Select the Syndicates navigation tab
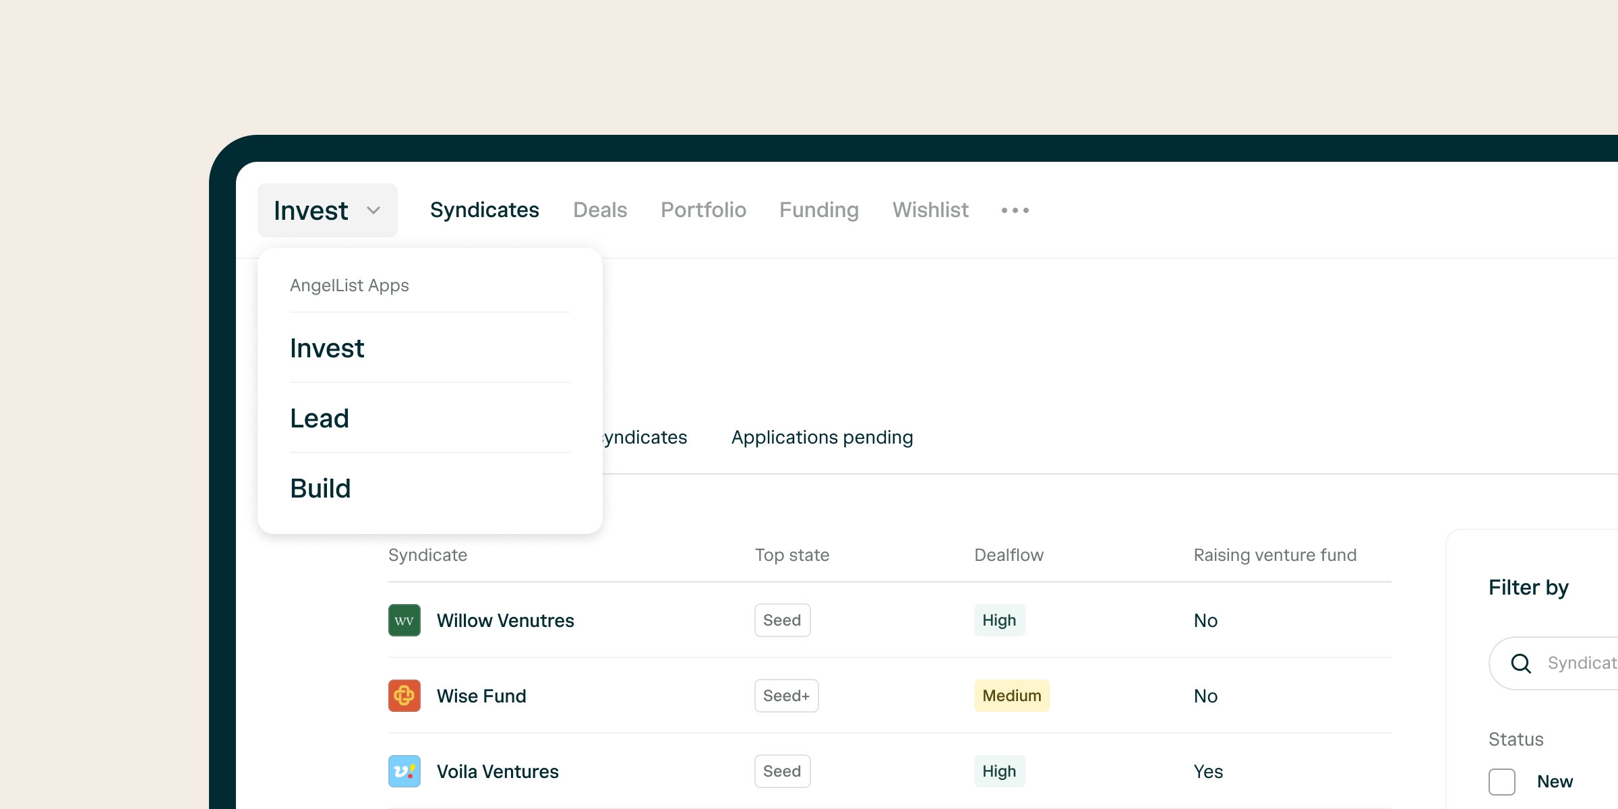 tap(485, 210)
